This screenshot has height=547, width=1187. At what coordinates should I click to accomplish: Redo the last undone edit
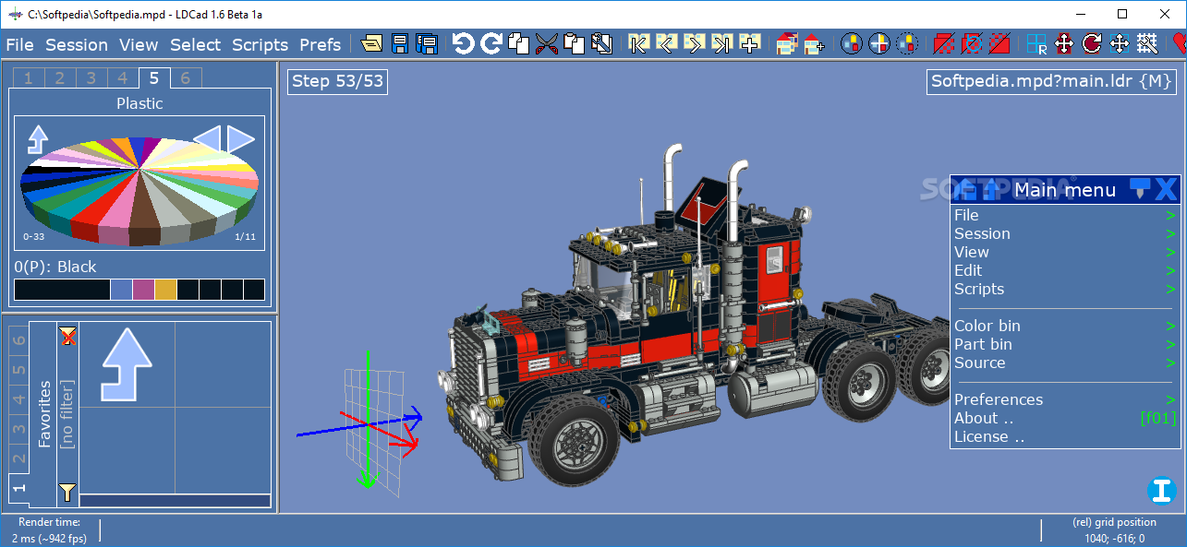click(491, 43)
